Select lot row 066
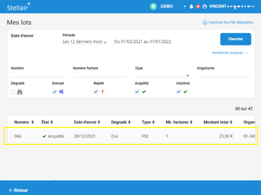 (130, 136)
